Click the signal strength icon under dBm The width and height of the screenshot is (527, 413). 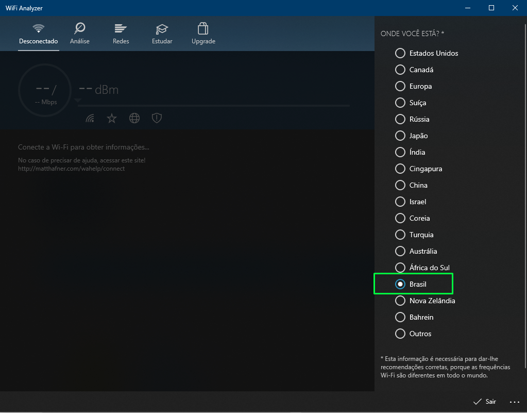[90, 119]
